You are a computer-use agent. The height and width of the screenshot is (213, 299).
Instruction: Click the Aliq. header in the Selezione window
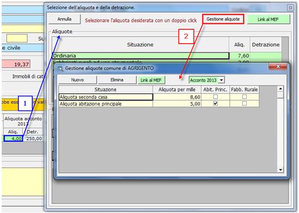coord(239,45)
